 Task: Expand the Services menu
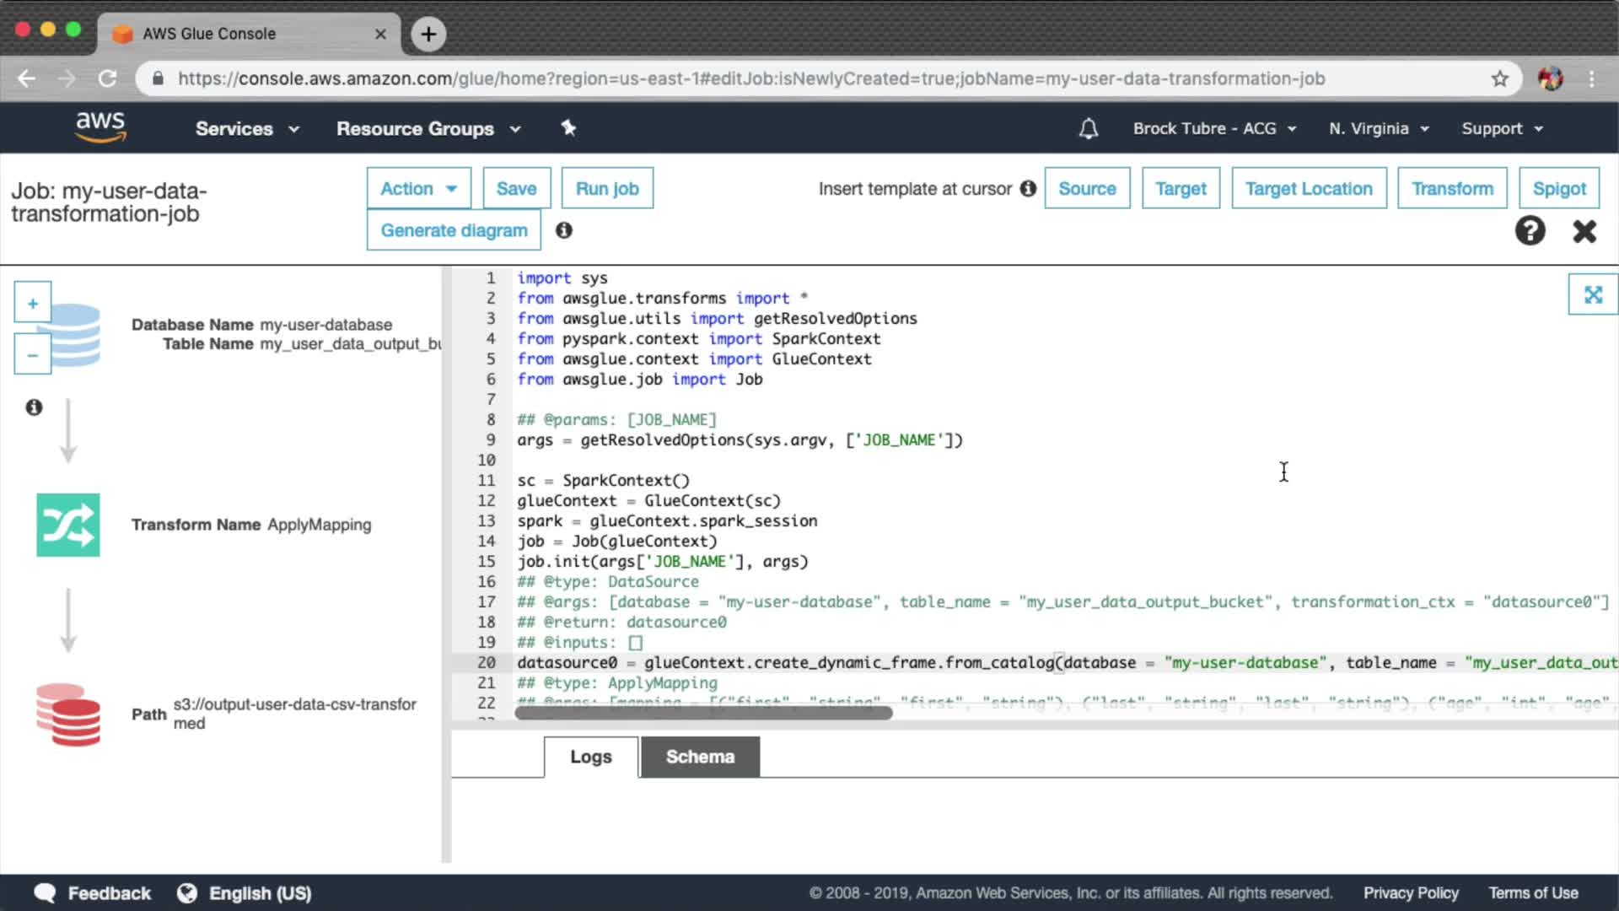pos(247,129)
